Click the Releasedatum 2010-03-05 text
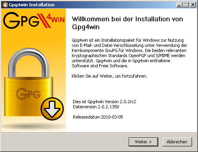198x152 pixels. (x=98, y=117)
